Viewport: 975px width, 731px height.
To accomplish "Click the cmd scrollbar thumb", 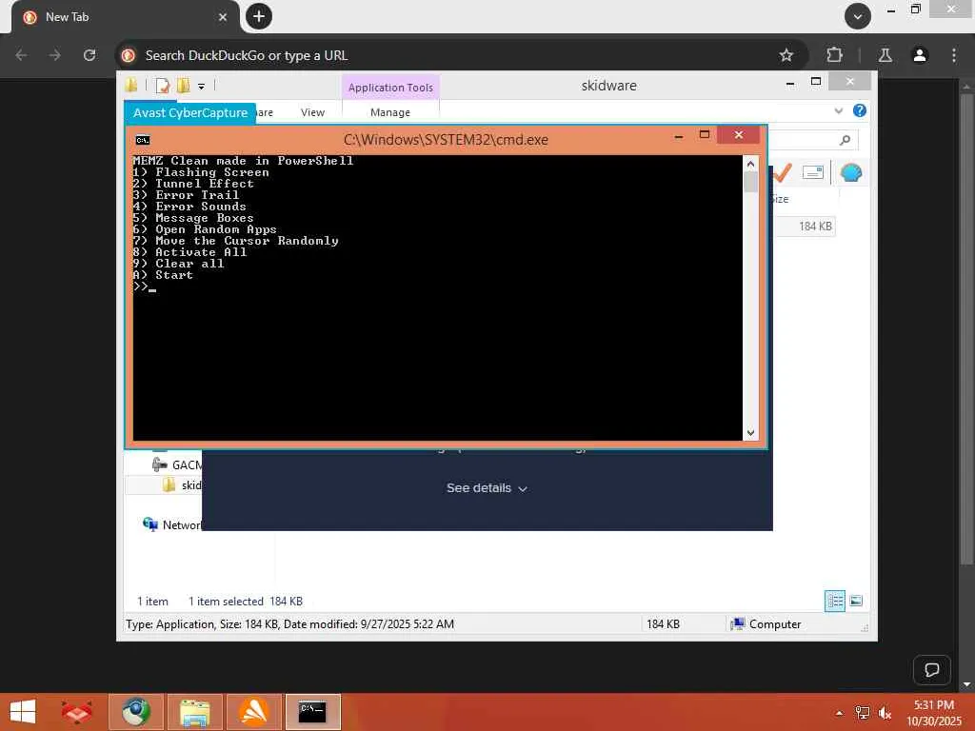I will pos(750,182).
